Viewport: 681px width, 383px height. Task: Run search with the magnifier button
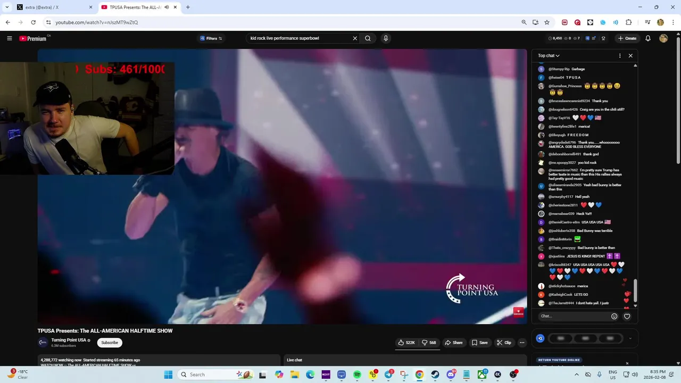coord(368,38)
